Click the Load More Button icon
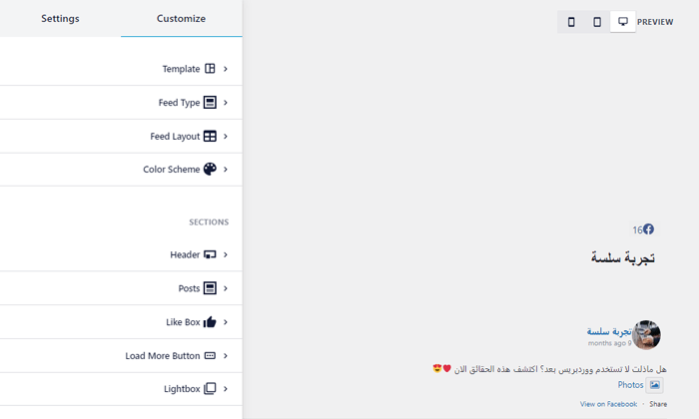This screenshot has height=419, width=699. click(x=210, y=356)
